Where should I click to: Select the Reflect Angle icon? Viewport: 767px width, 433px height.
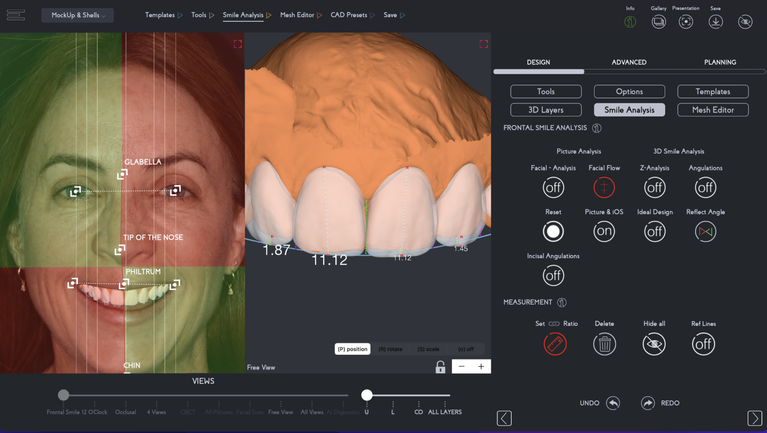click(705, 231)
